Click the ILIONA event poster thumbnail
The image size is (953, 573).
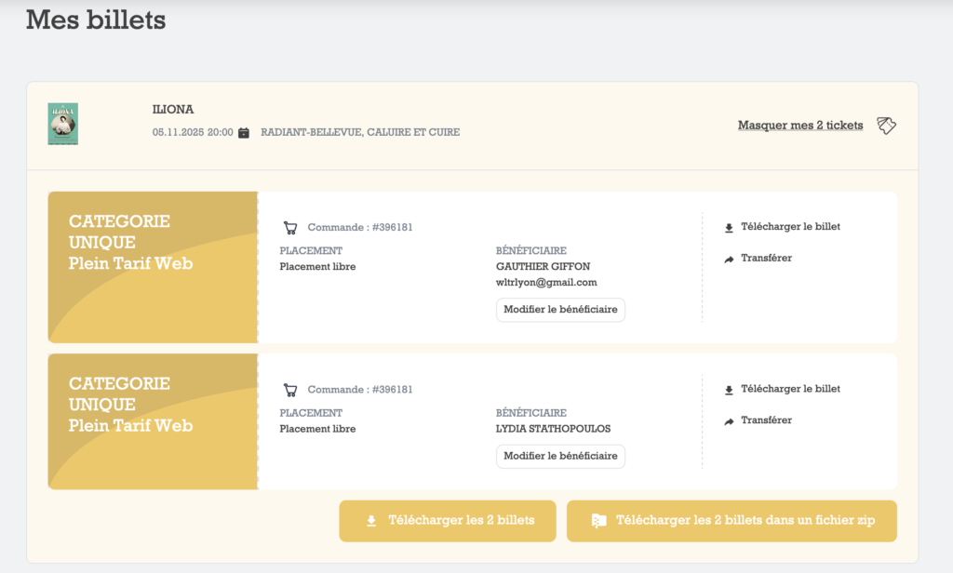63,124
